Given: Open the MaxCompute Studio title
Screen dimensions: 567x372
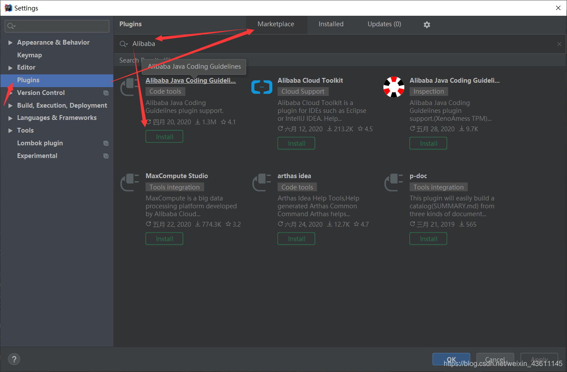Looking at the screenshot, I should pos(177,176).
